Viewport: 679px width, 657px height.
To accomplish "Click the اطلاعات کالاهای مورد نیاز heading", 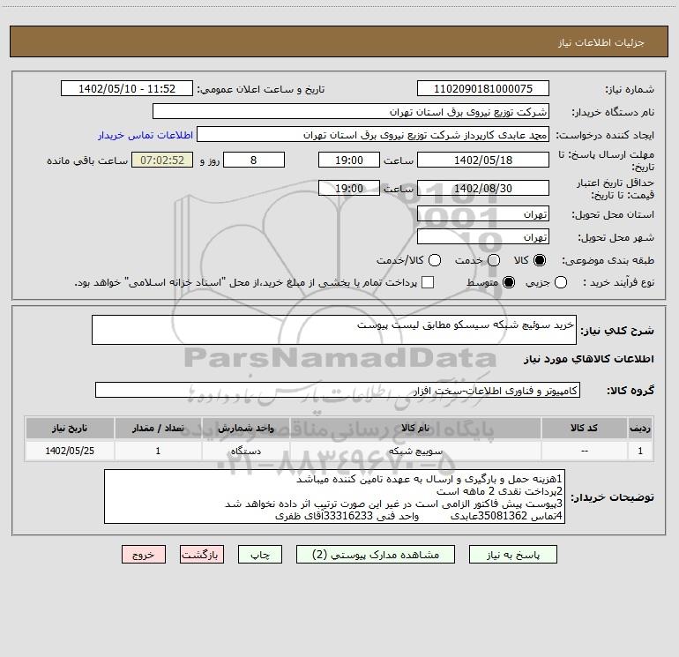I will click(x=588, y=359).
